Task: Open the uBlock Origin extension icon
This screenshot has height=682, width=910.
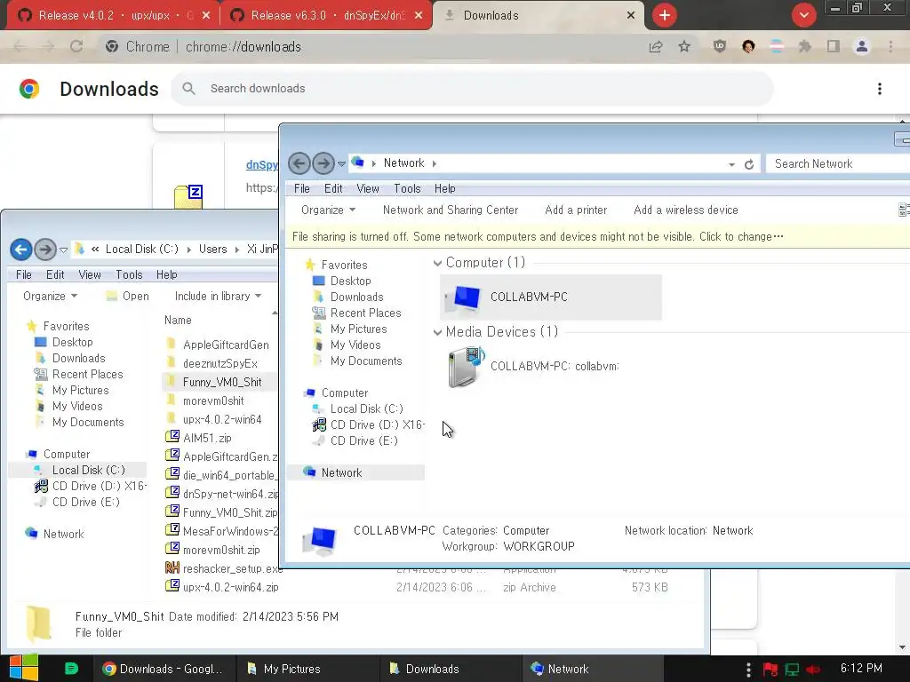Action: pos(720,47)
